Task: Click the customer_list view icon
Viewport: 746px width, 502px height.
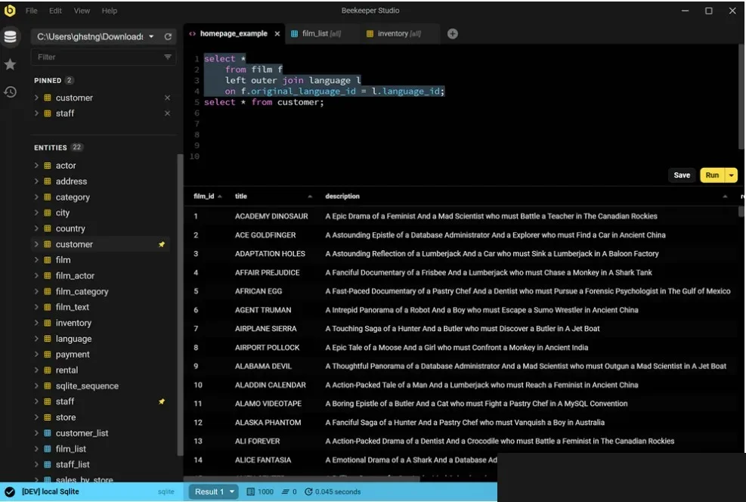Action: [48, 433]
